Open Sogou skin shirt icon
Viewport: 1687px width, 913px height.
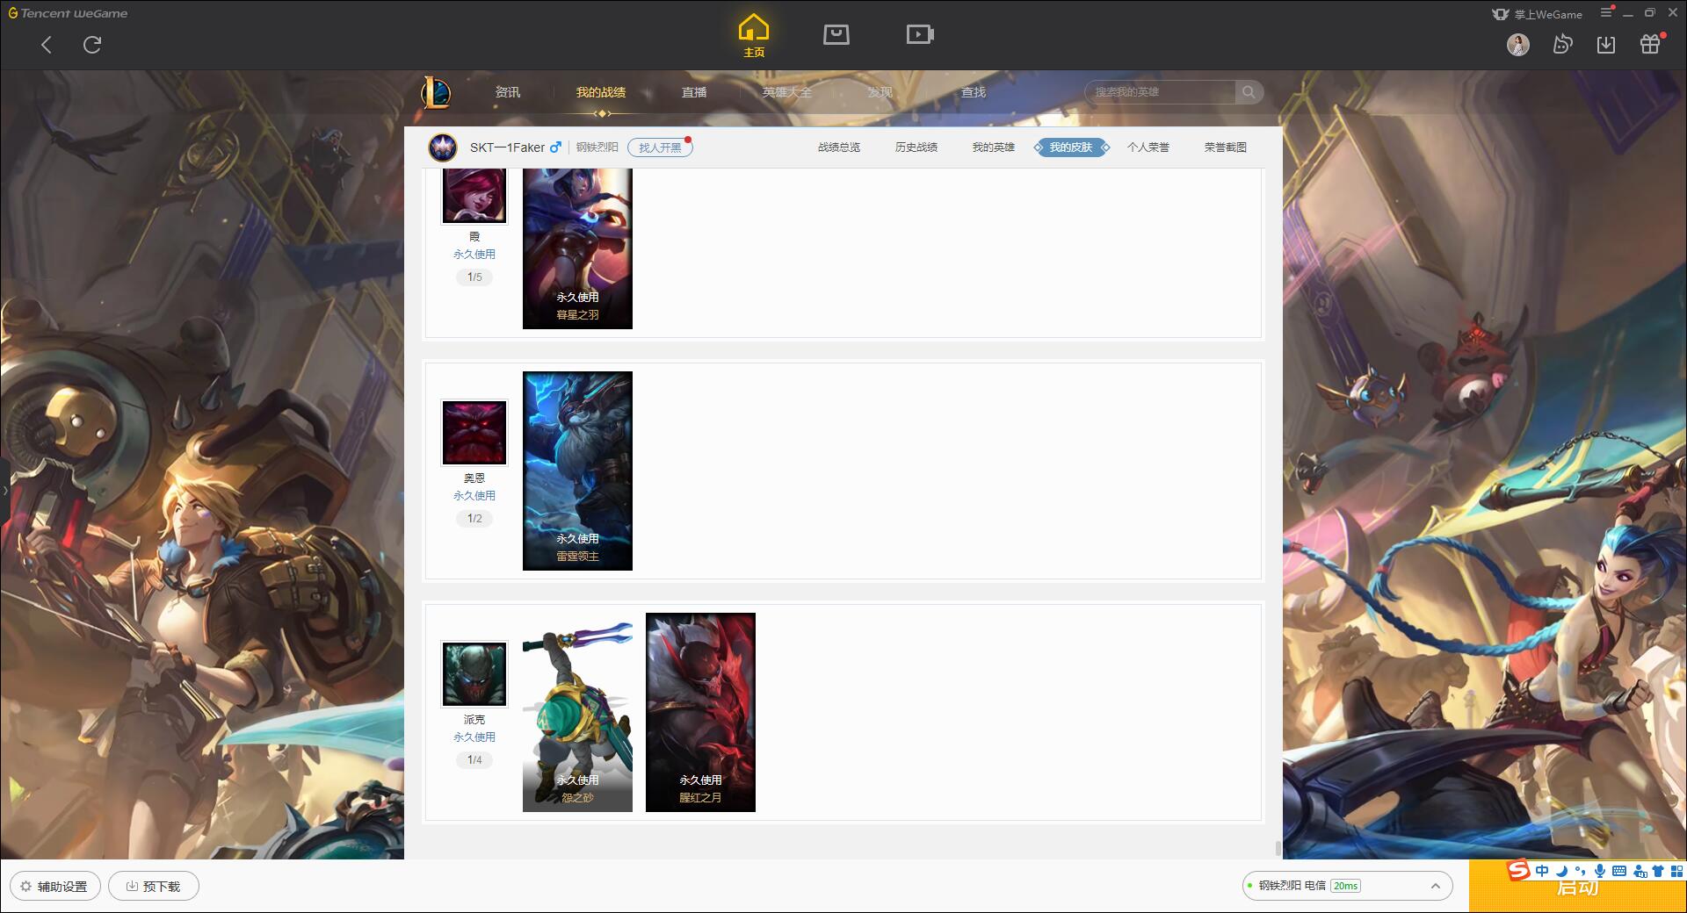(x=1658, y=871)
